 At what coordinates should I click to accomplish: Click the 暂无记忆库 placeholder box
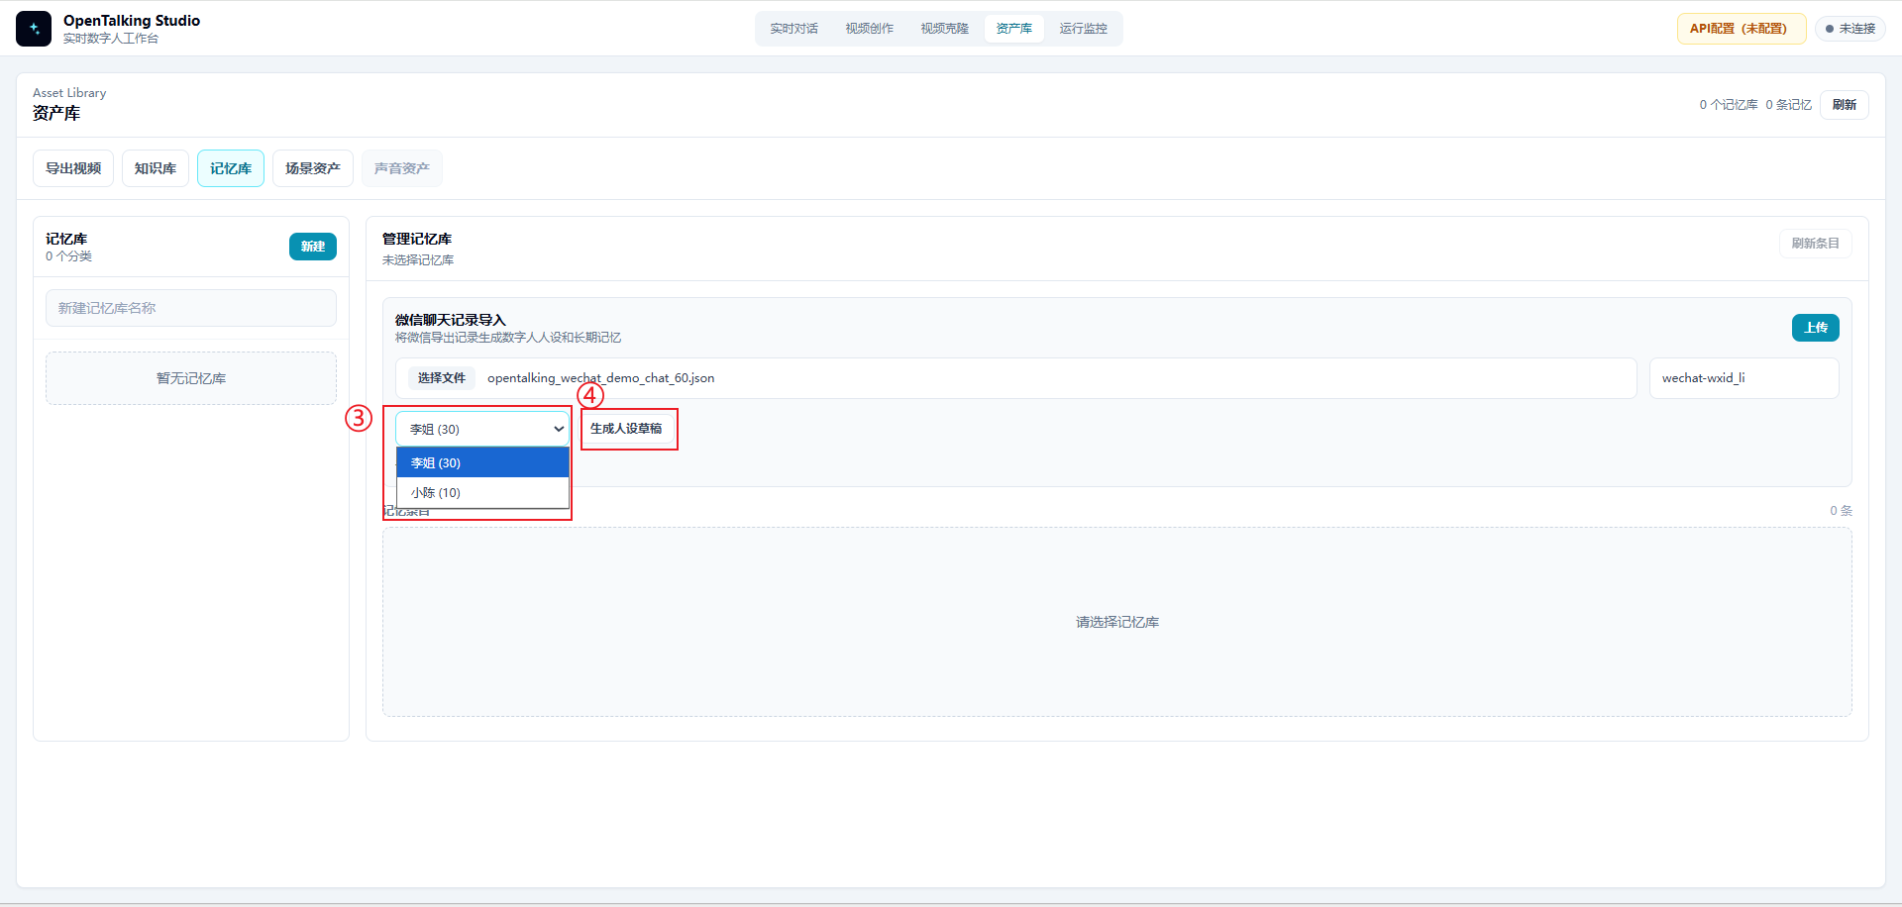point(191,378)
